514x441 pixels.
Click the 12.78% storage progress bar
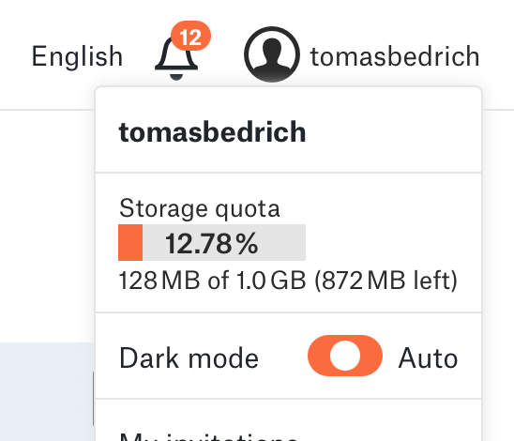212,243
